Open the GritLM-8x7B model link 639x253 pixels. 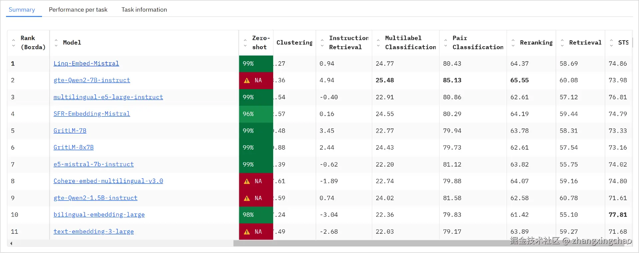(x=74, y=147)
